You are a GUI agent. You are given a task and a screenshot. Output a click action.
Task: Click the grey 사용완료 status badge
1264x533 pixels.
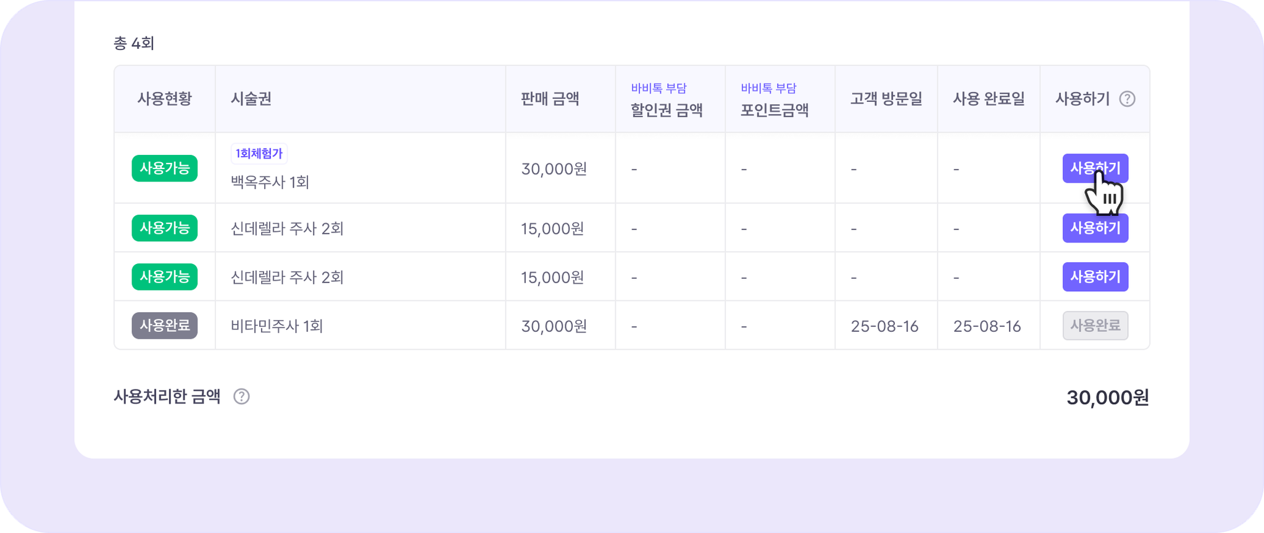click(164, 326)
